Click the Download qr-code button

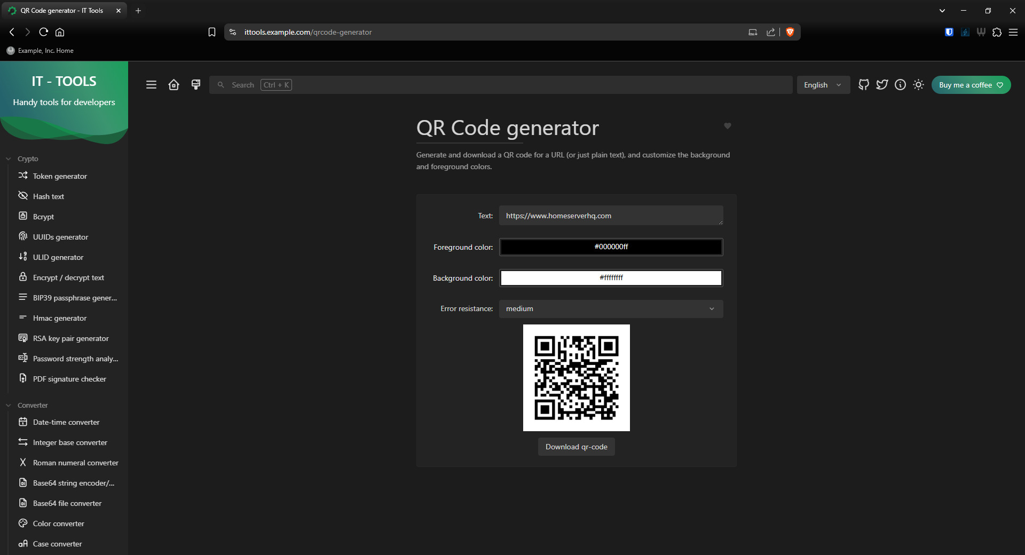[576, 447]
